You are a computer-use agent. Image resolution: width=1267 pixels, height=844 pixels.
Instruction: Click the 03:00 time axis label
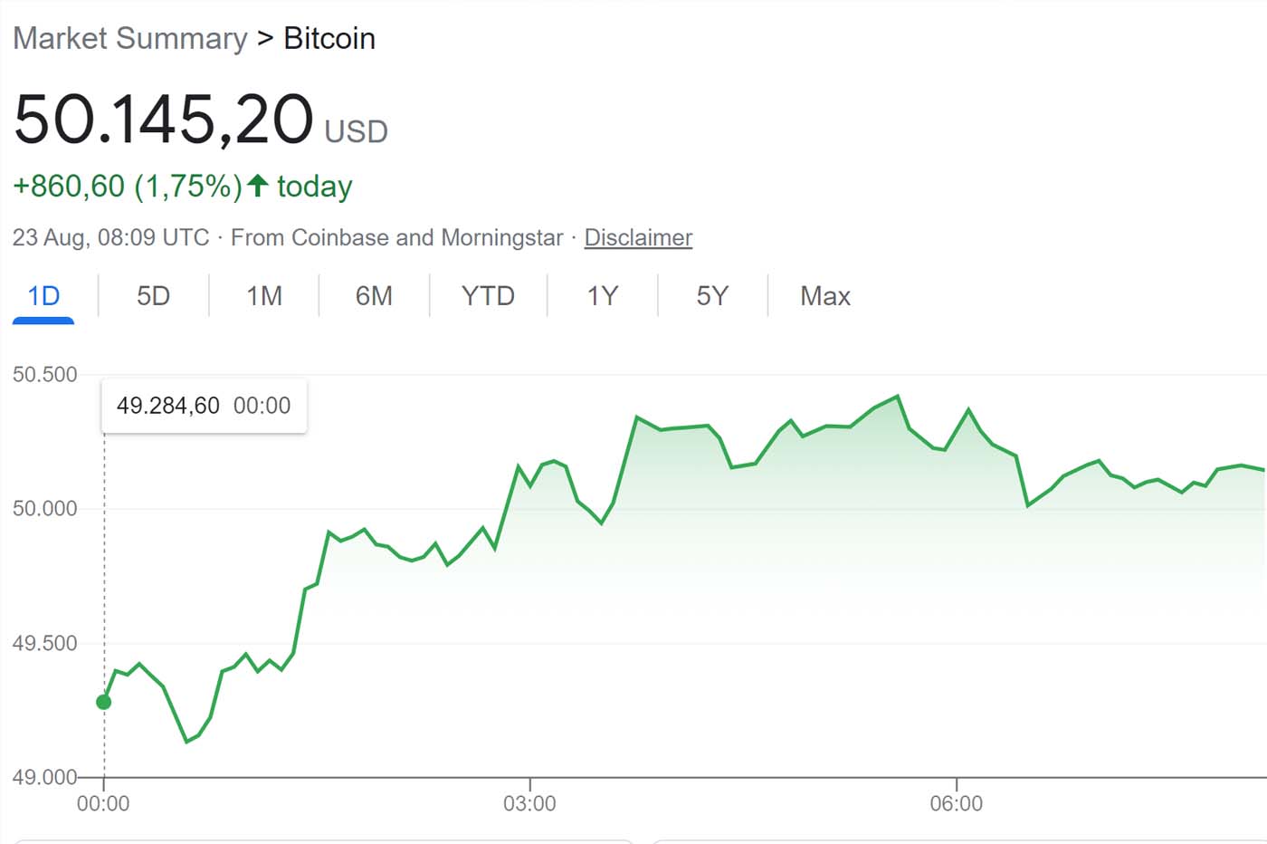(529, 803)
